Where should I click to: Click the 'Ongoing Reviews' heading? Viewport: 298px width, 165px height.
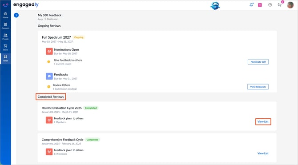coord(49,26)
